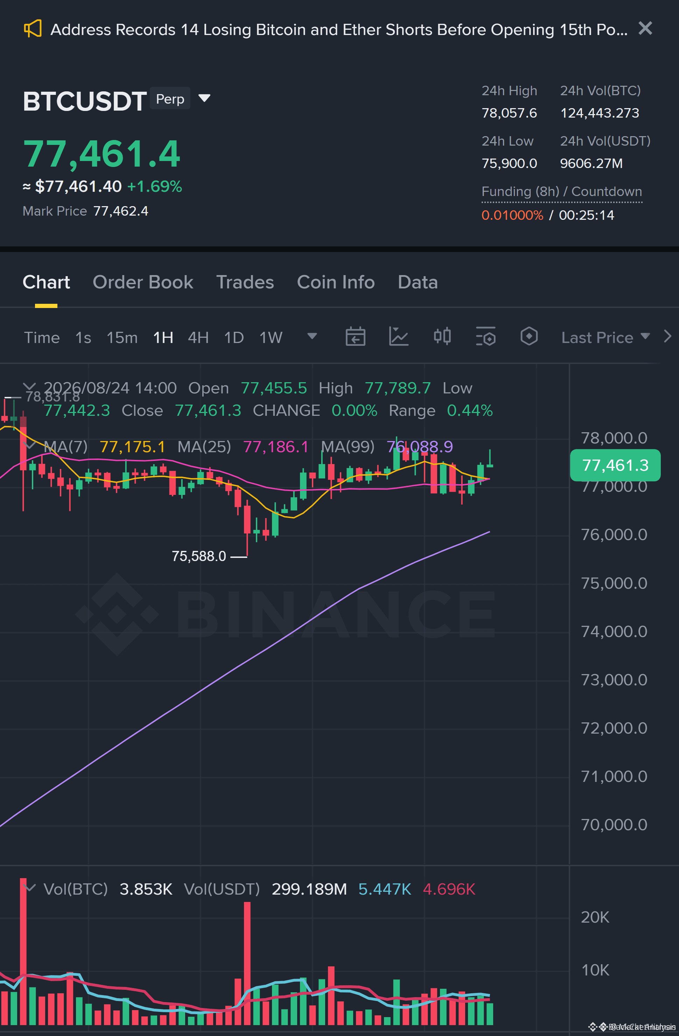The width and height of the screenshot is (679, 1036).
Task: Select the 1H interval
Action: [163, 337]
